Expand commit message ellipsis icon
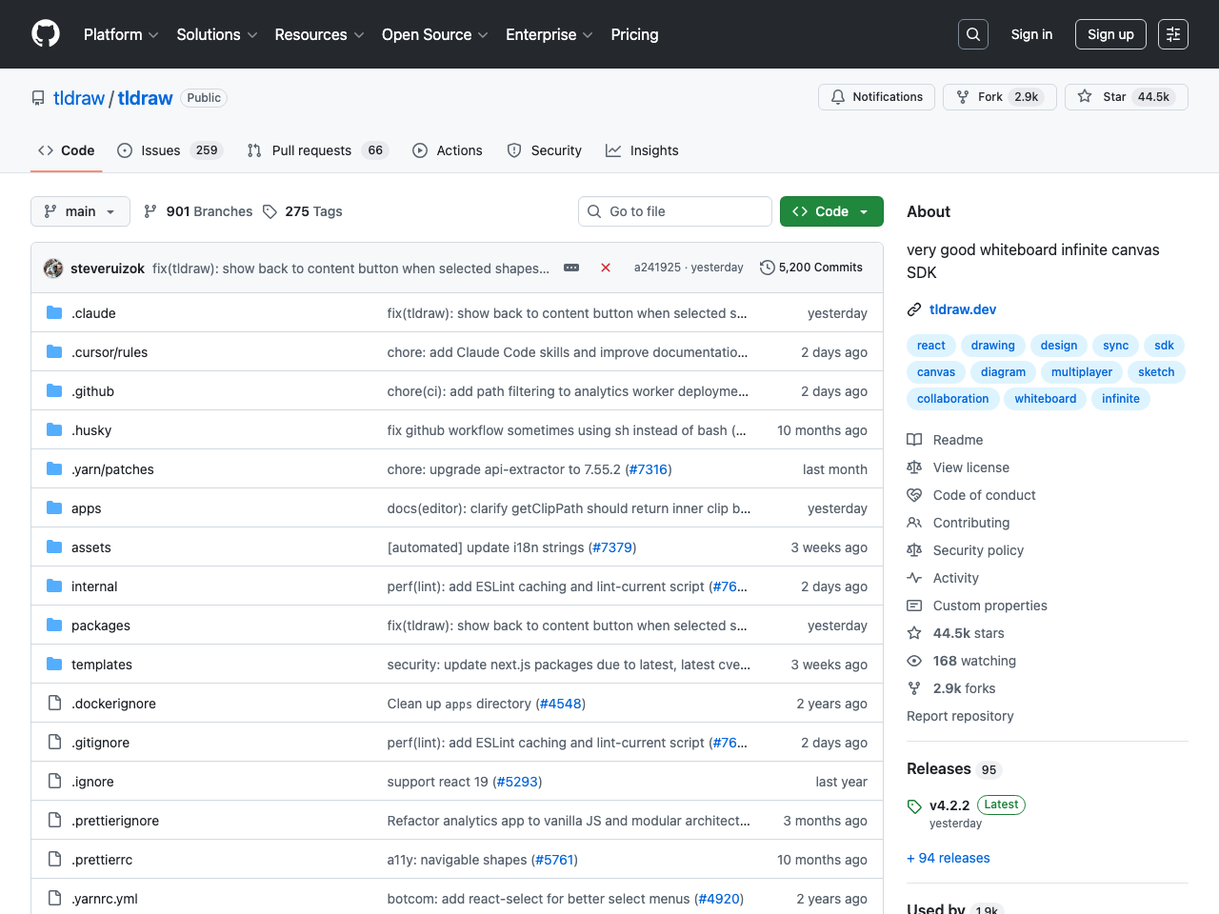The image size is (1219, 914). (571, 268)
